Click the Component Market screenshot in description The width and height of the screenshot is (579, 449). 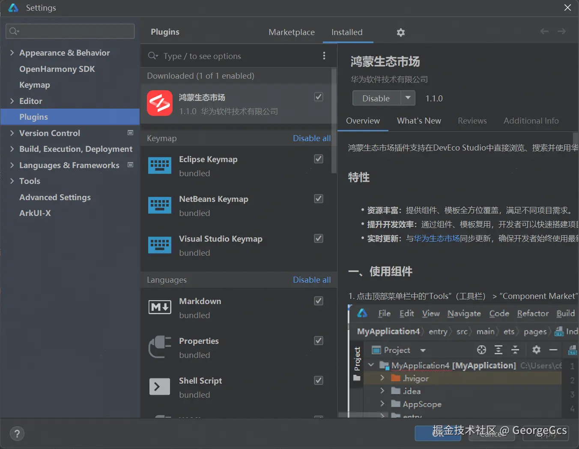coord(463,361)
